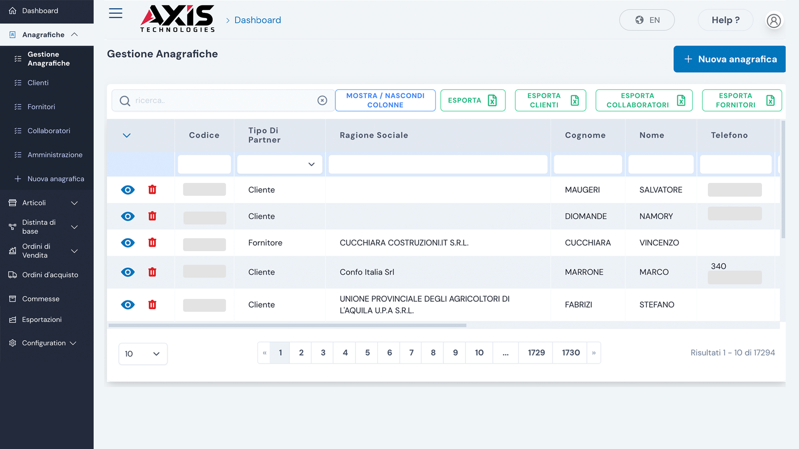Open the hamburger menu icon
Viewport: 799px width, 449px height.
click(115, 13)
